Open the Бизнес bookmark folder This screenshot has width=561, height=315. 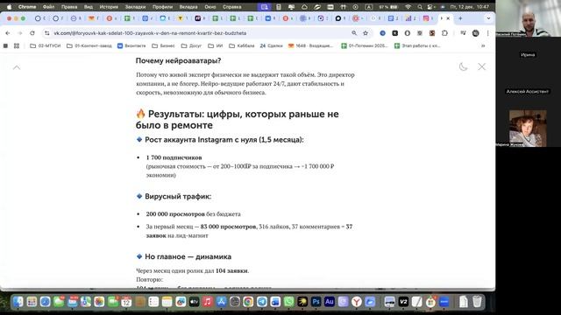pos(164,45)
